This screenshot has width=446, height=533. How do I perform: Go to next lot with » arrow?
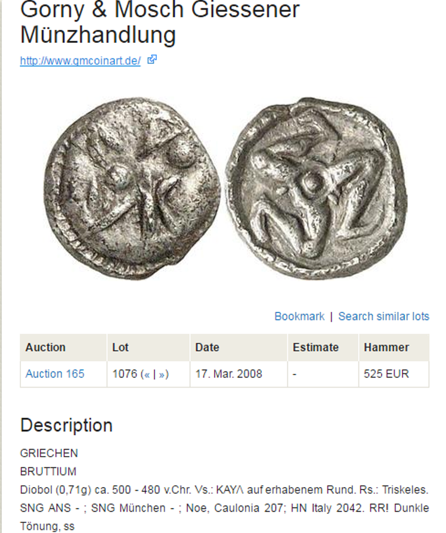click(x=162, y=374)
